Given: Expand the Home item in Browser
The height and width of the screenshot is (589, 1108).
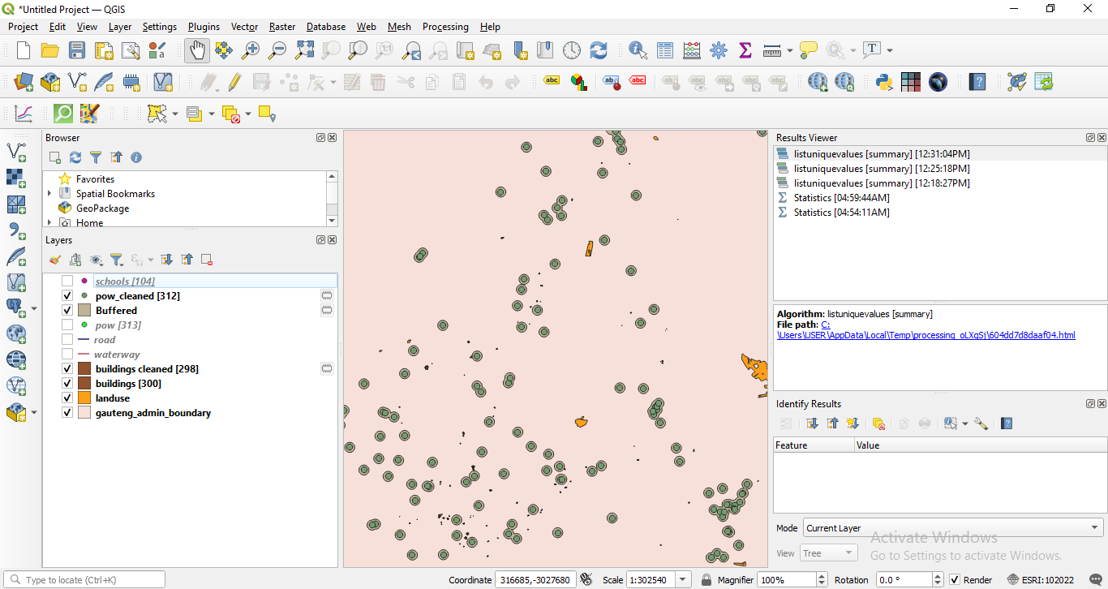Looking at the screenshot, I should click(x=49, y=223).
